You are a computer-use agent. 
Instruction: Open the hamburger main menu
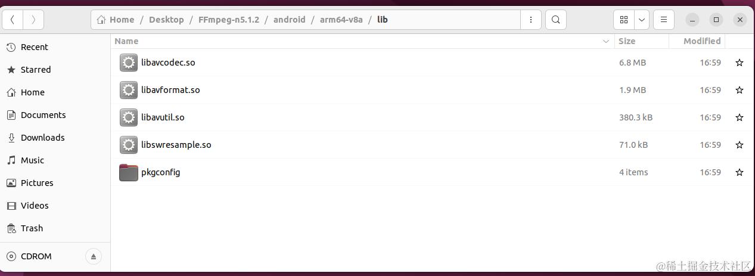point(663,20)
